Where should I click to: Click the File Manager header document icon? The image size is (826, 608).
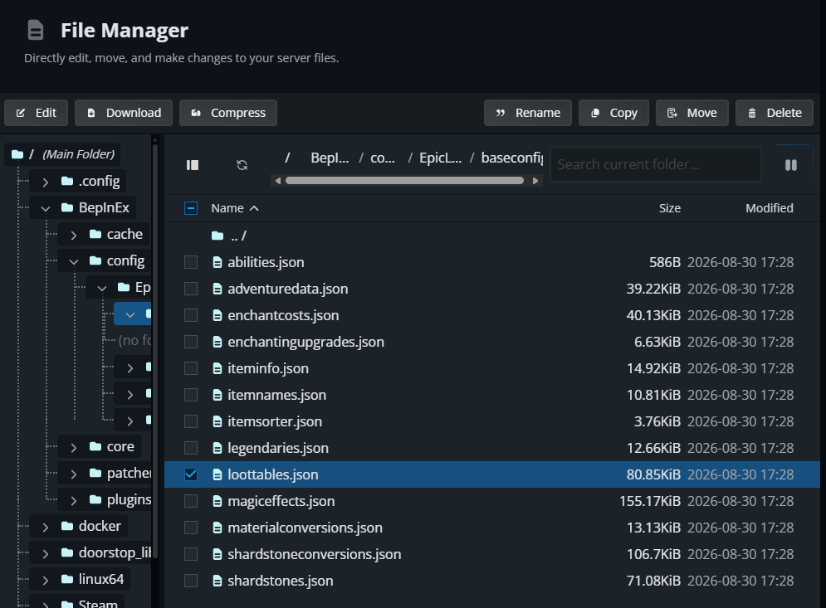point(36,30)
